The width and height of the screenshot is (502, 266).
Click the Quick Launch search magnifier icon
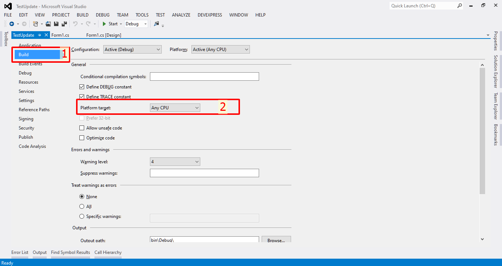[459, 6]
